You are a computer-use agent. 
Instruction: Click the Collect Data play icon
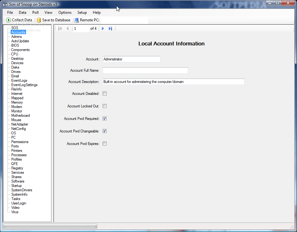(8, 20)
